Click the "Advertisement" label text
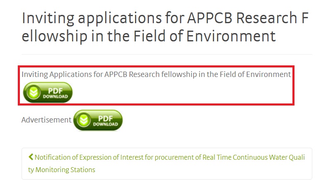This screenshot has height=180, width=321. [x=46, y=120]
